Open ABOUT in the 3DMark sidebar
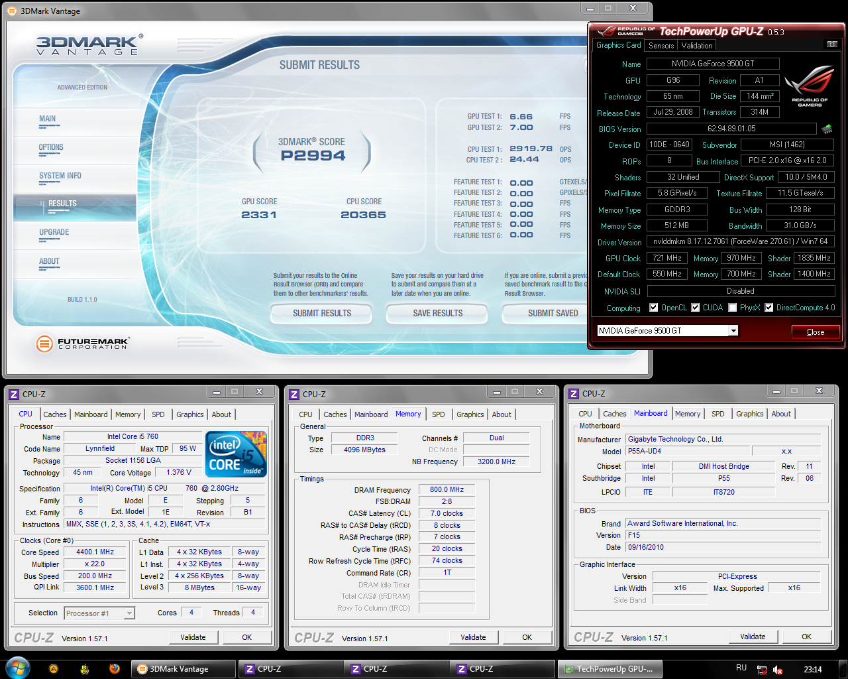 pyautogui.click(x=49, y=262)
